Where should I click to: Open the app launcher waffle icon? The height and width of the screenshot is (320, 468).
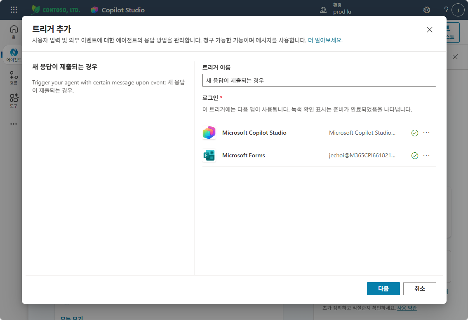point(14,10)
